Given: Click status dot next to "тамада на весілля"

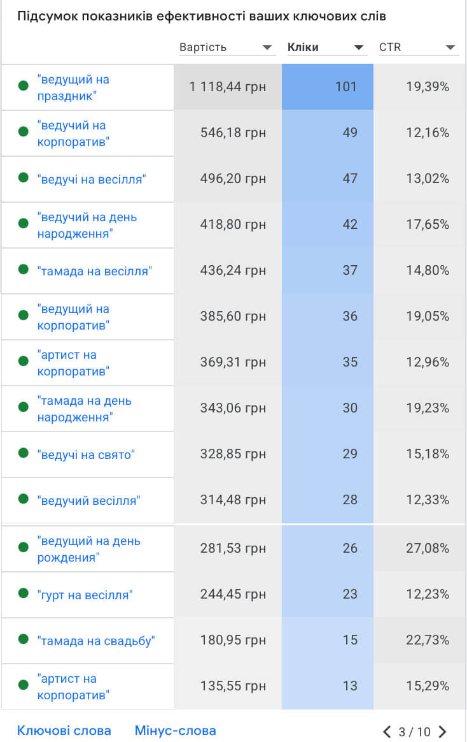Looking at the screenshot, I should 24,270.
